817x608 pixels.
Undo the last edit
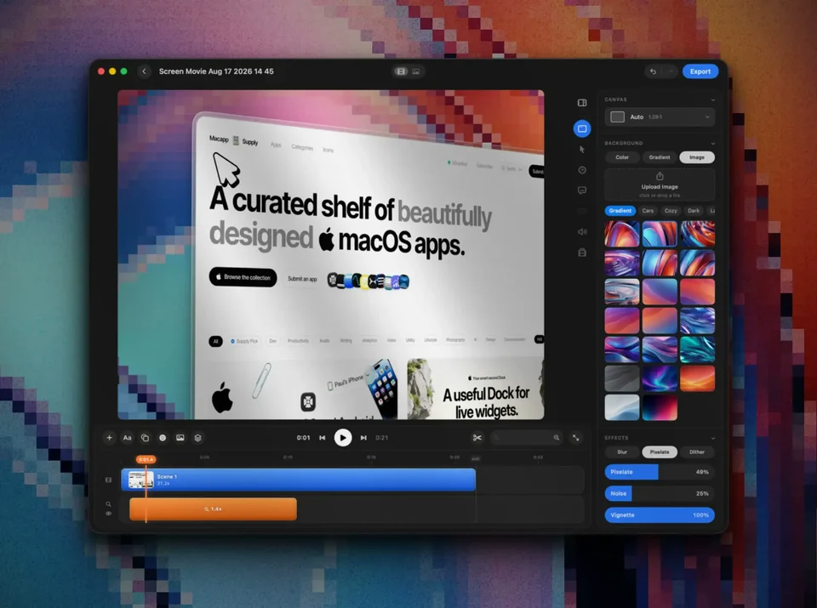(x=653, y=71)
